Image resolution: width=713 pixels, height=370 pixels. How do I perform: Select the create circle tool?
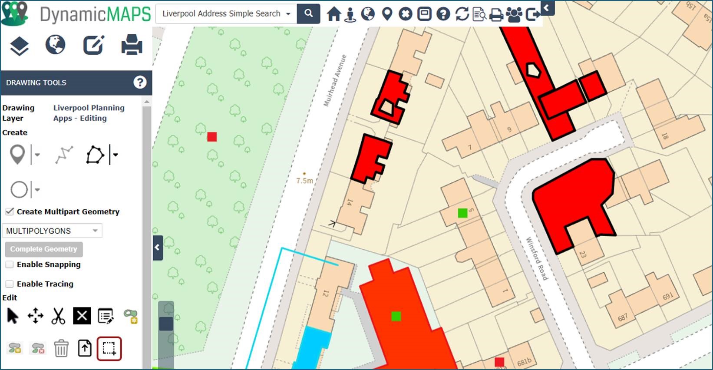pos(19,190)
